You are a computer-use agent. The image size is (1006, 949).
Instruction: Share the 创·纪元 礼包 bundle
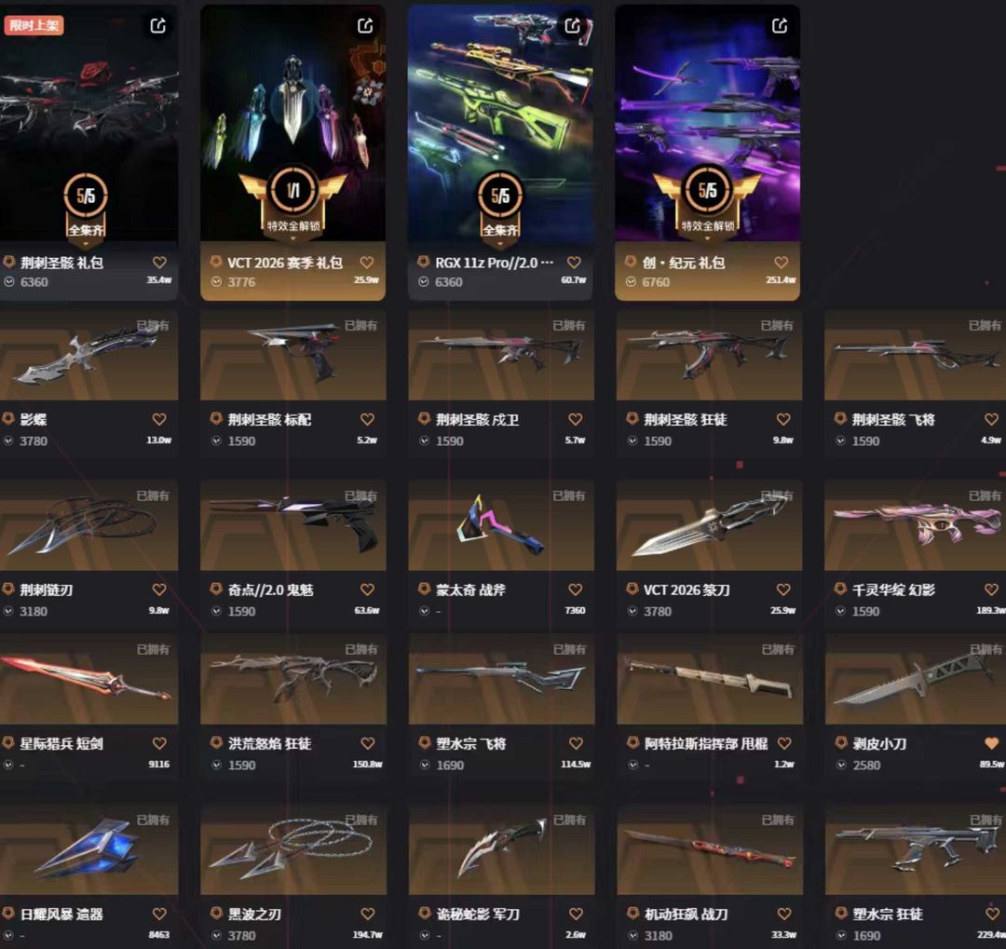[780, 26]
